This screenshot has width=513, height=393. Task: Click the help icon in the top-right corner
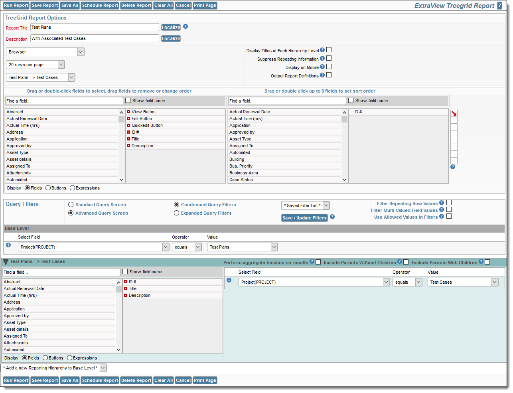click(499, 6)
